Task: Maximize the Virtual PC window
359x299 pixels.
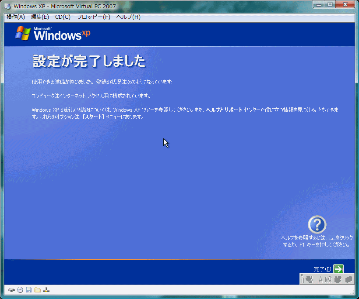Action: tap(330, 4)
